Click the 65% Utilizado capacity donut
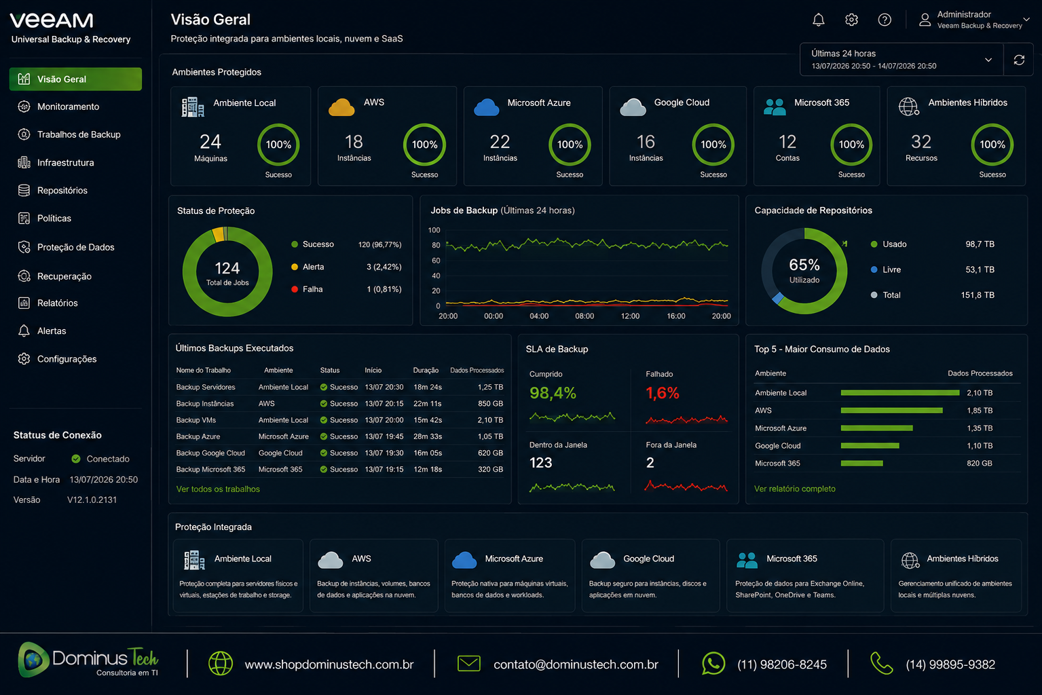The width and height of the screenshot is (1042, 695). (804, 271)
